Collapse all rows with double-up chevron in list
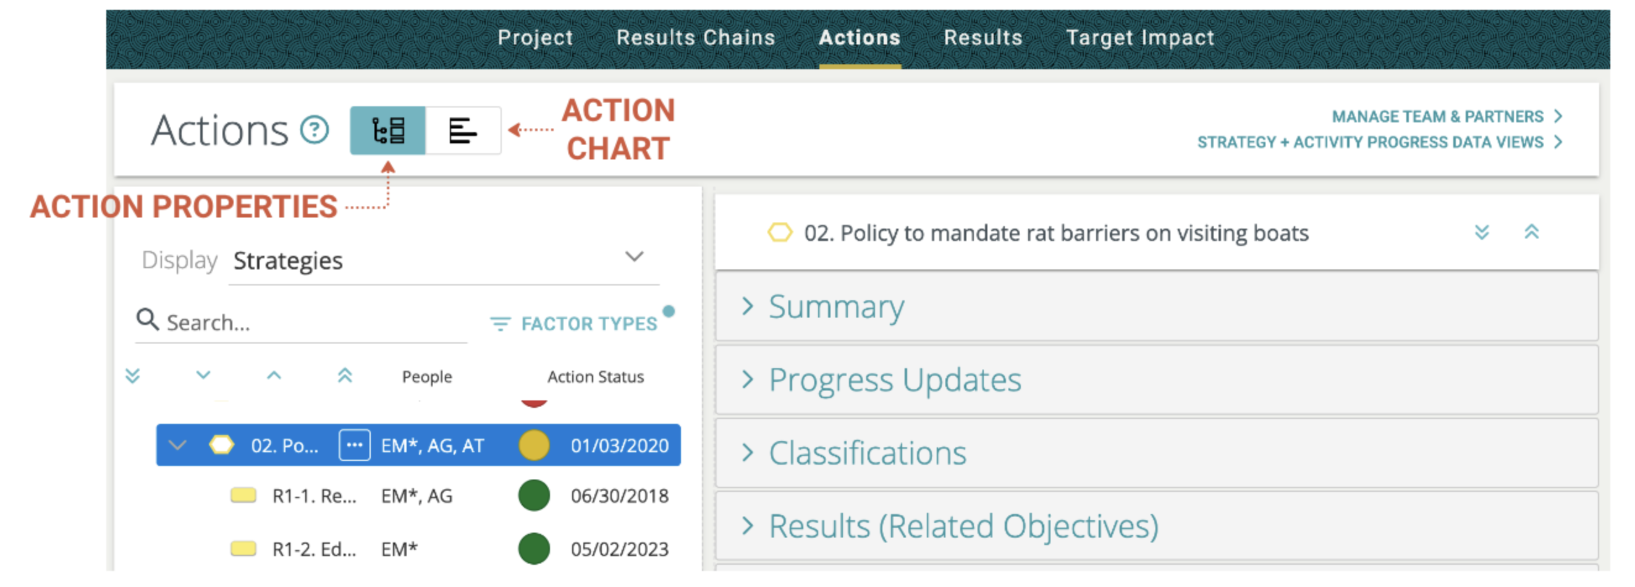The width and height of the screenshot is (1635, 587). click(x=345, y=376)
